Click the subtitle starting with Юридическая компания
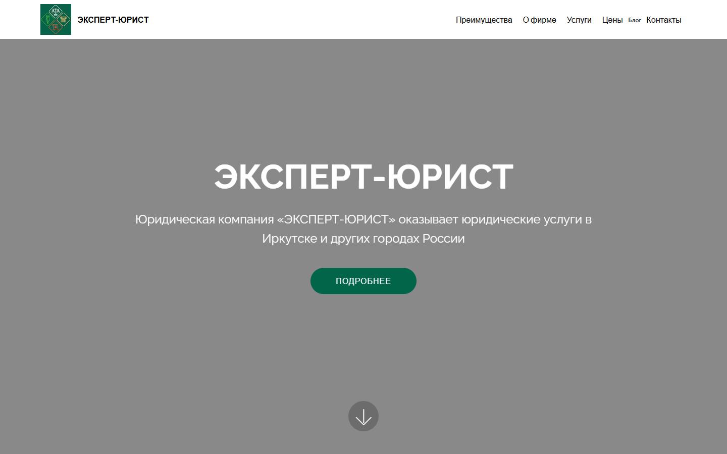Viewport: 727px width, 454px height. [x=363, y=229]
